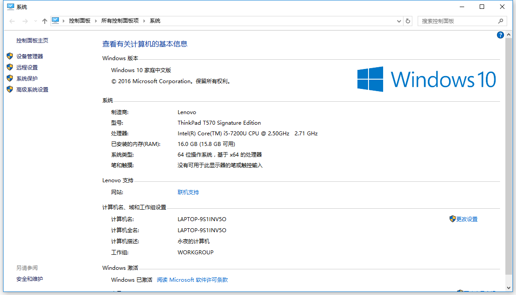Screen dimensions: 516x295
Task: Go up one level using the up arrow
Action: pos(45,20)
